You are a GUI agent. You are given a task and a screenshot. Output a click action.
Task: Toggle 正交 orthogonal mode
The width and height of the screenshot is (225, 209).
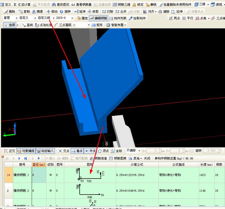(10, 151)
